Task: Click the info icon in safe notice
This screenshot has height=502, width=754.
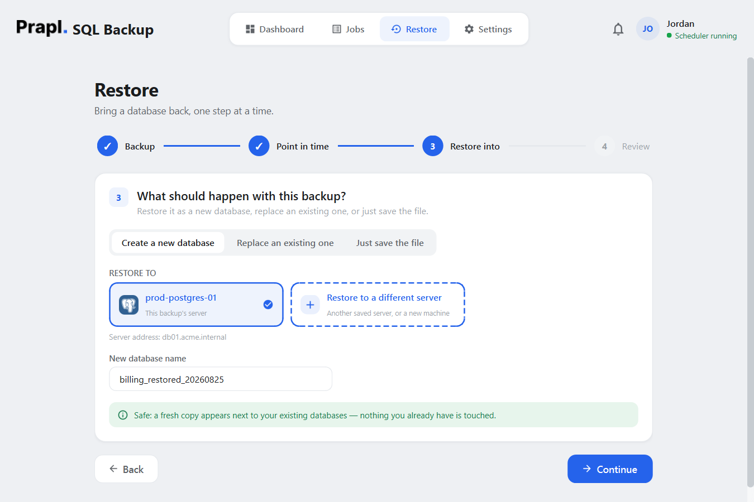Action: pos(123,415)
